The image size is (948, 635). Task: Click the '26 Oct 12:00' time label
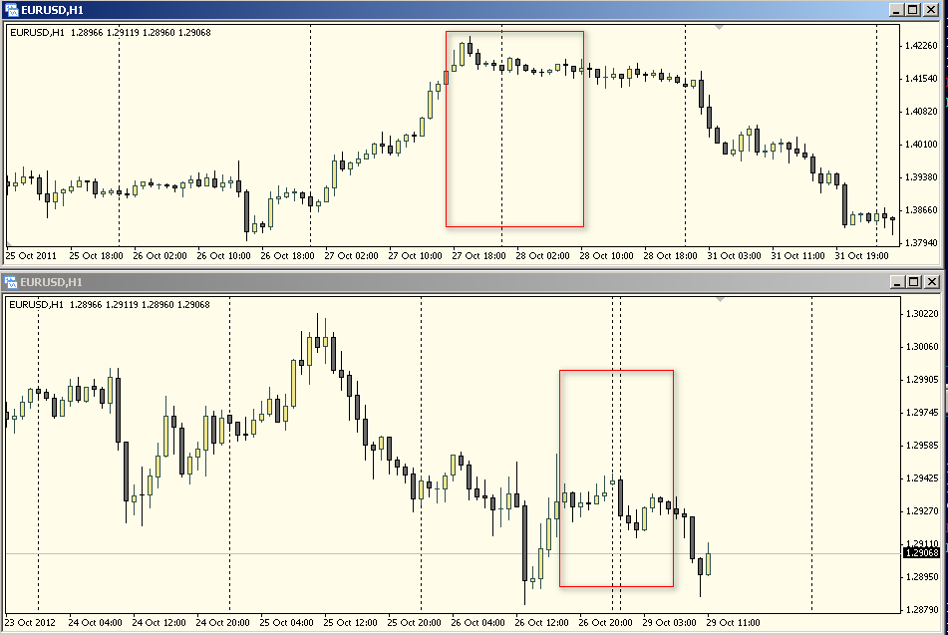[541, 623]
